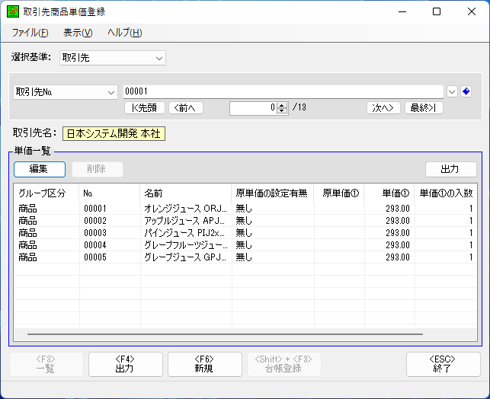Jump to first record with 先頭 button
Screen dimensions: 490x399
[144, 107]
